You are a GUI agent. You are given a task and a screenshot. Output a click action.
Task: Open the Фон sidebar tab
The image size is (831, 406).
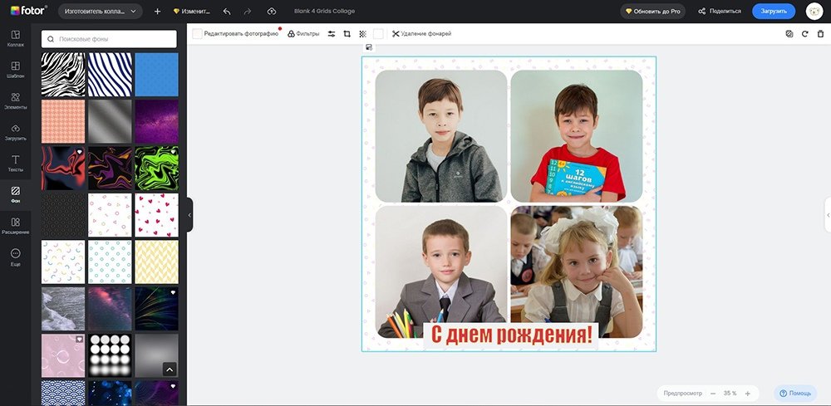coord(15,195)
